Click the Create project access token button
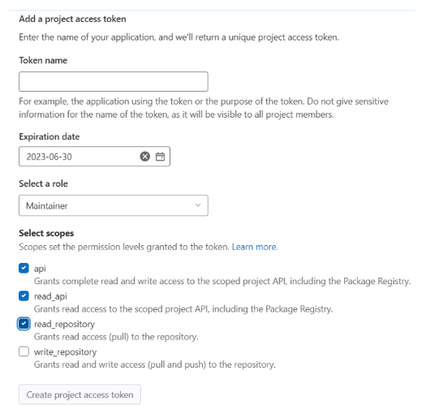 click(80, 395)
